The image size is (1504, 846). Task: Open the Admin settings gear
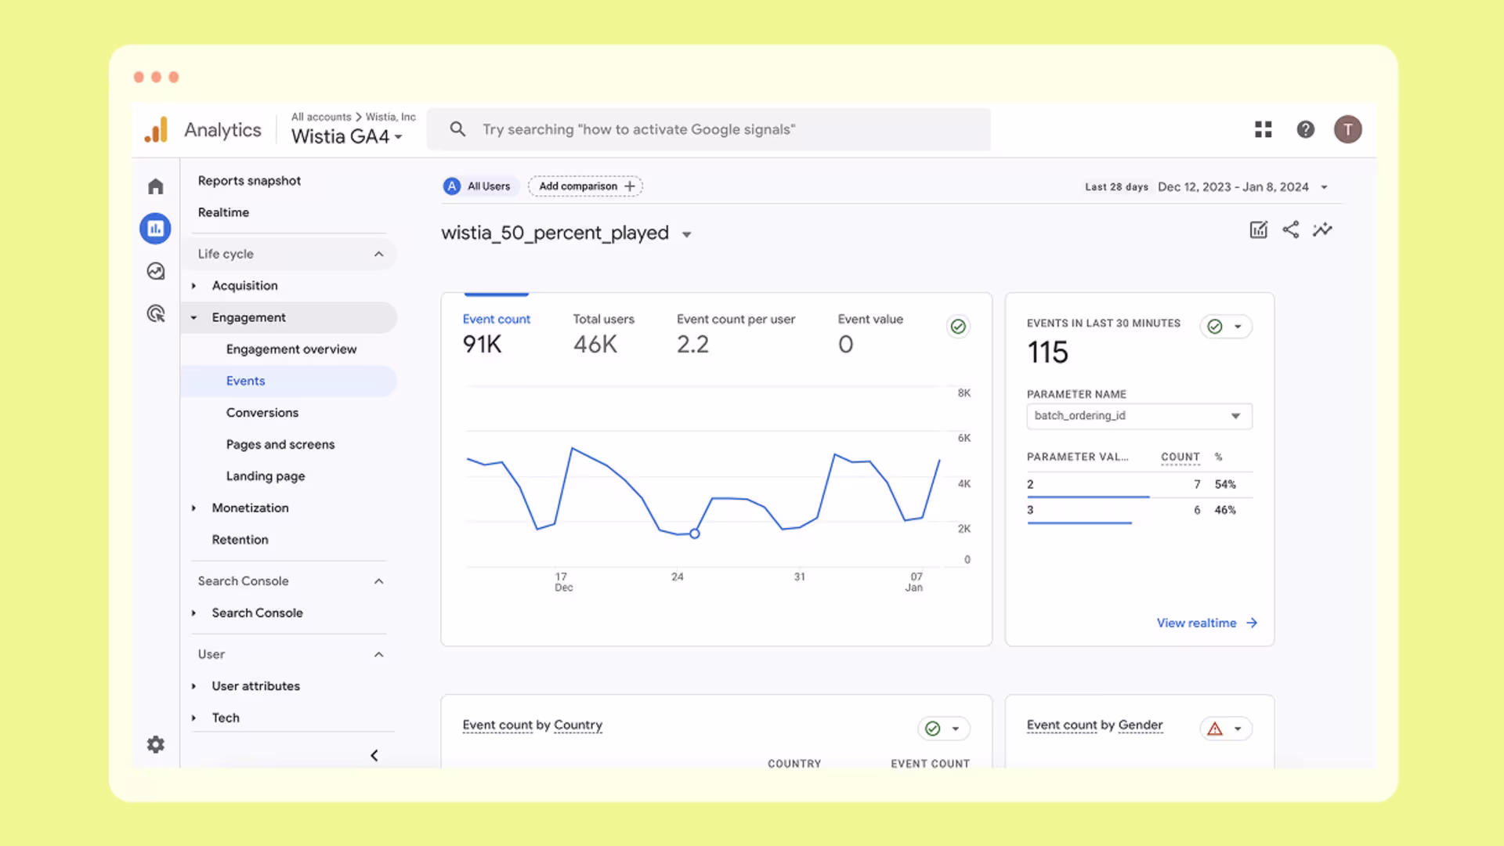pyautogui.click(x=155, y=744)
